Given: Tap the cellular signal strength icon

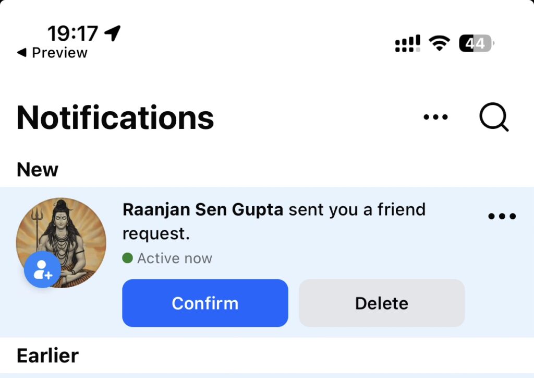Looking at the screenshot, I should coord(407,43).
